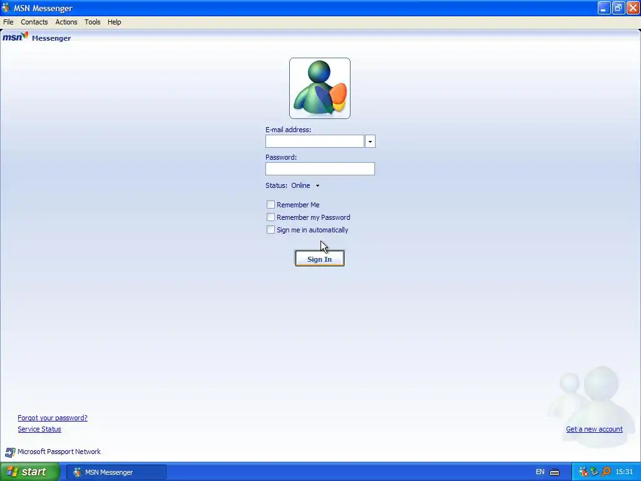Viewport: 641px width, 481px height.
Task: Click Get a new account link
Action: [595, 429]
